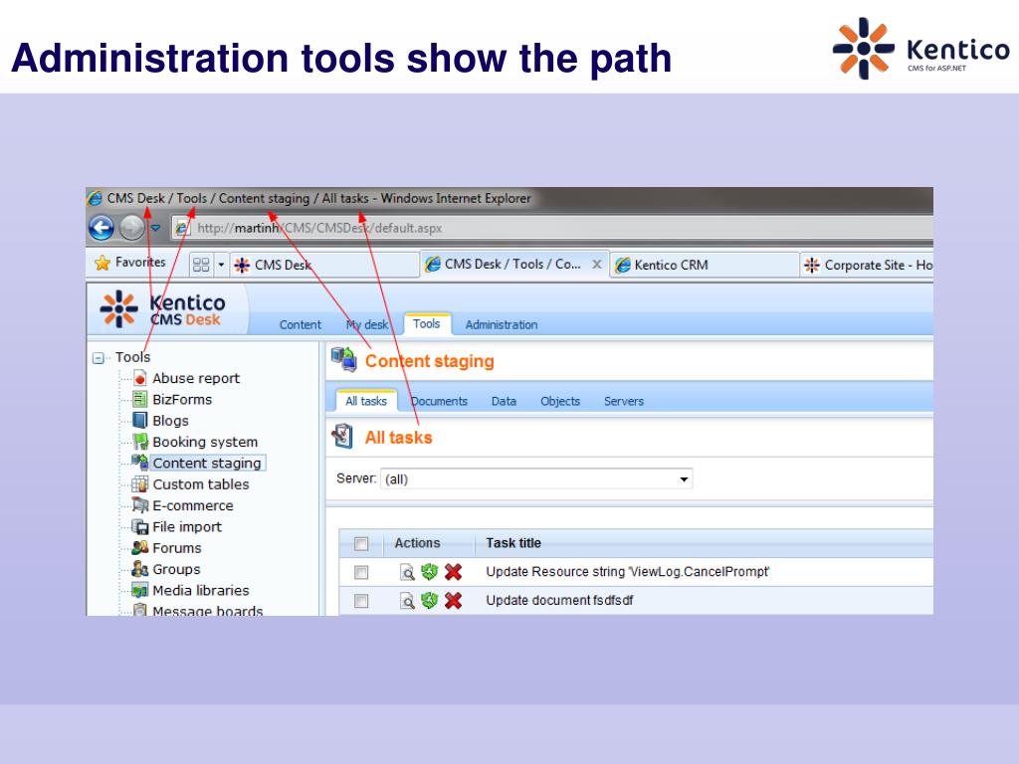Check the Update Resource string row checkbox
The width and height of the screenshot is (1019, 764).
point(361,572)
